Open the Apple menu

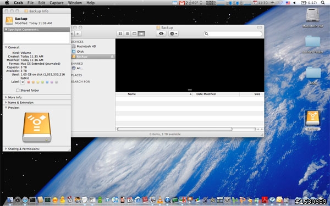[7, 3]
